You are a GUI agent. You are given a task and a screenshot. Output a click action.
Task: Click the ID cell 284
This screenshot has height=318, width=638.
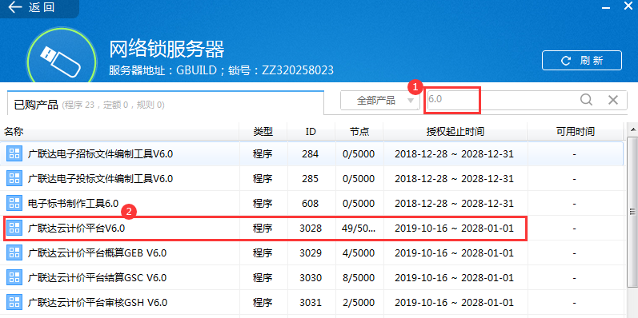[311, 154]
